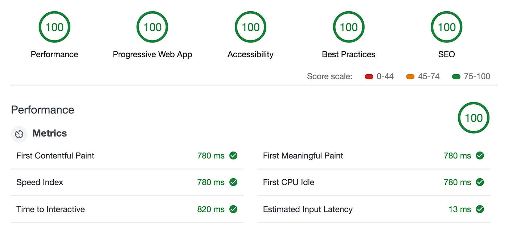The image size is (508, 234).
Task: Expand the Time to Interactive metric row
Action: tap(127, 209)
